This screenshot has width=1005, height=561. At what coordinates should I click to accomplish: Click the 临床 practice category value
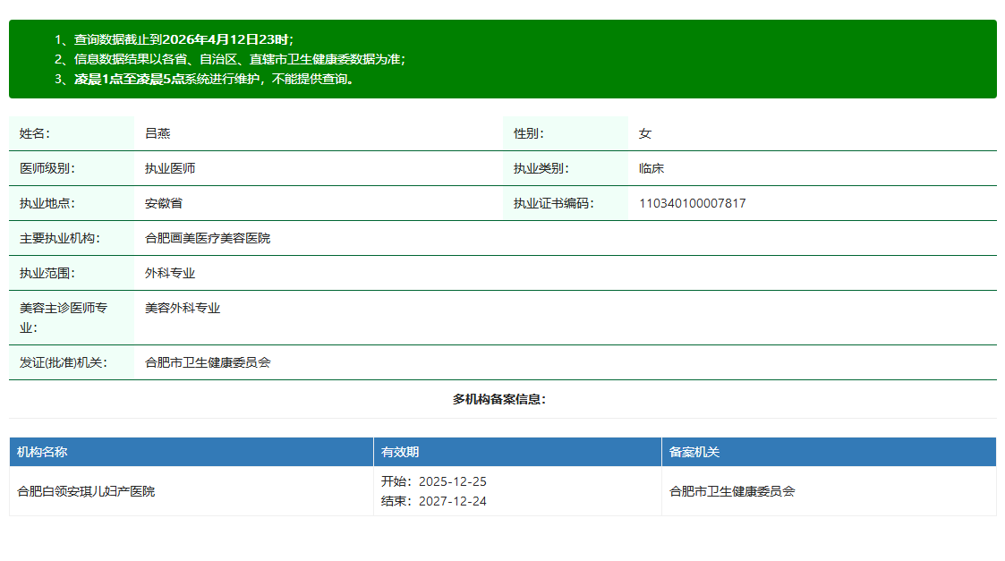coord(652,168)
